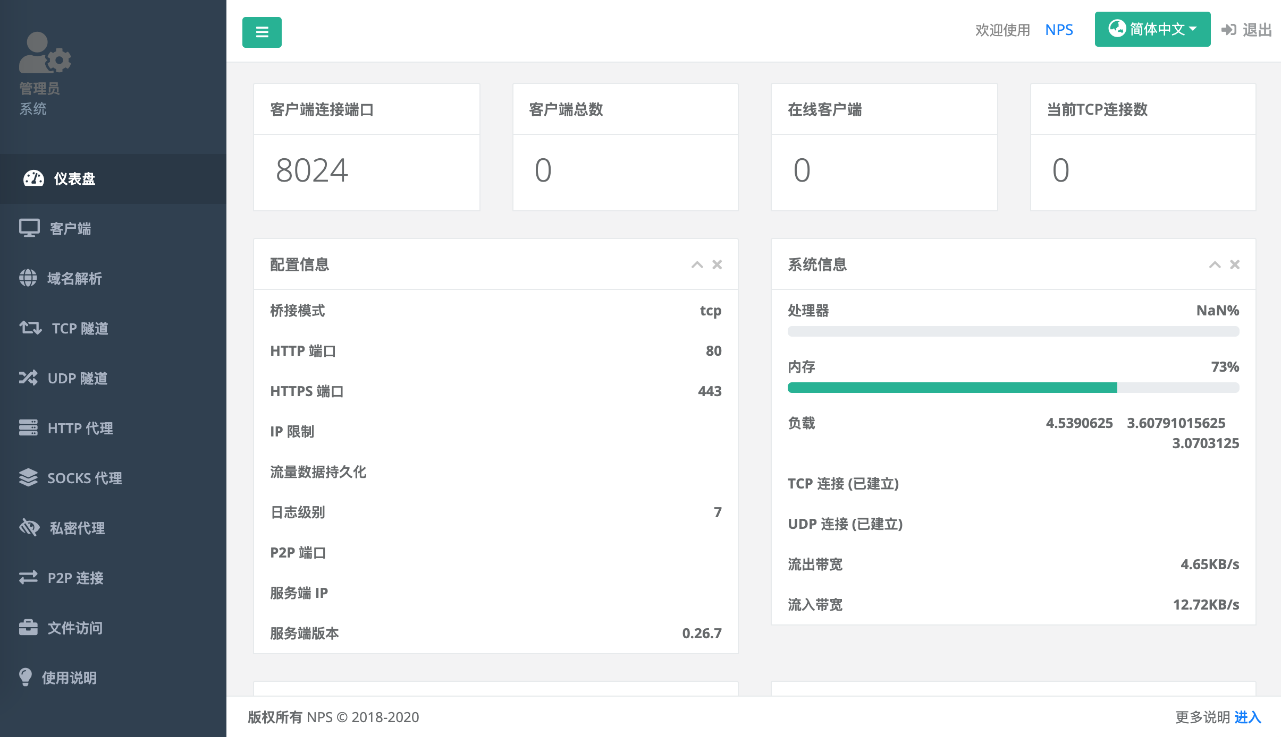Collapse the 系统信息 panel with its chevron
Image resolution: width=1281 pixels, height=737 pixels.
click(x=1215, y=264)
